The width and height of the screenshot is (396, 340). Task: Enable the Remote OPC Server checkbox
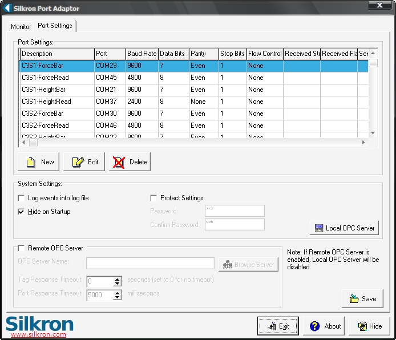tap(21, 248)
